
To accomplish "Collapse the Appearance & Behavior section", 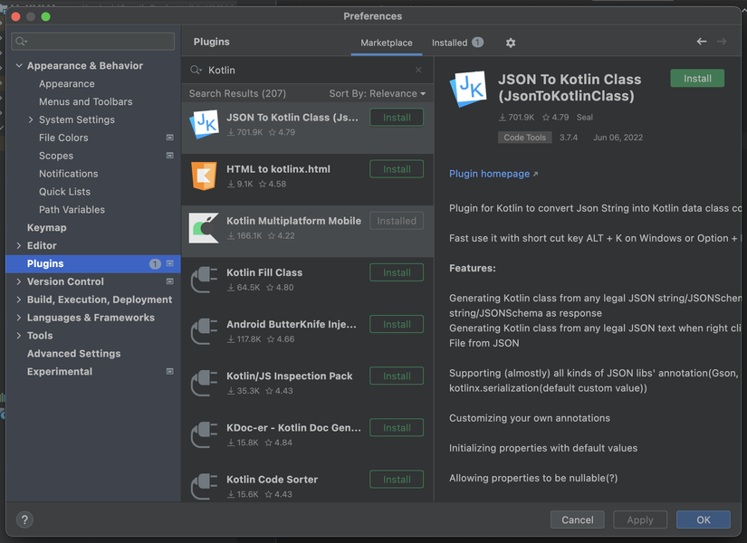I will 19,65.
